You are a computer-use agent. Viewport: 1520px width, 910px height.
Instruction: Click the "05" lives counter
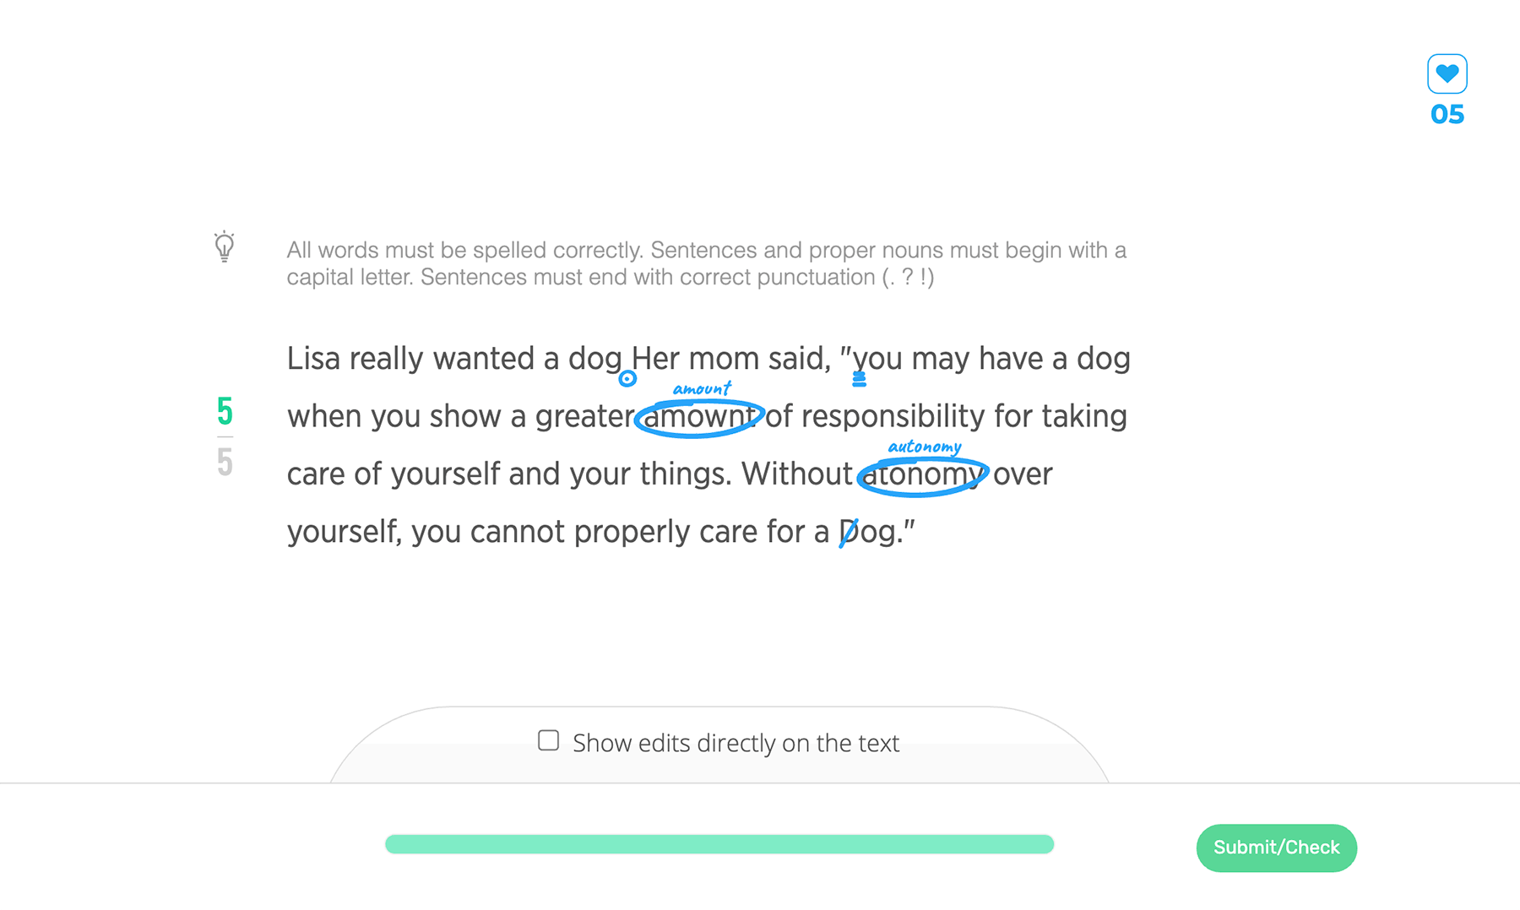[x=1447, y=115]
